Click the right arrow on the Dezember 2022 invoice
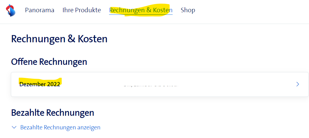309x138 pixels. coord(298,84)
